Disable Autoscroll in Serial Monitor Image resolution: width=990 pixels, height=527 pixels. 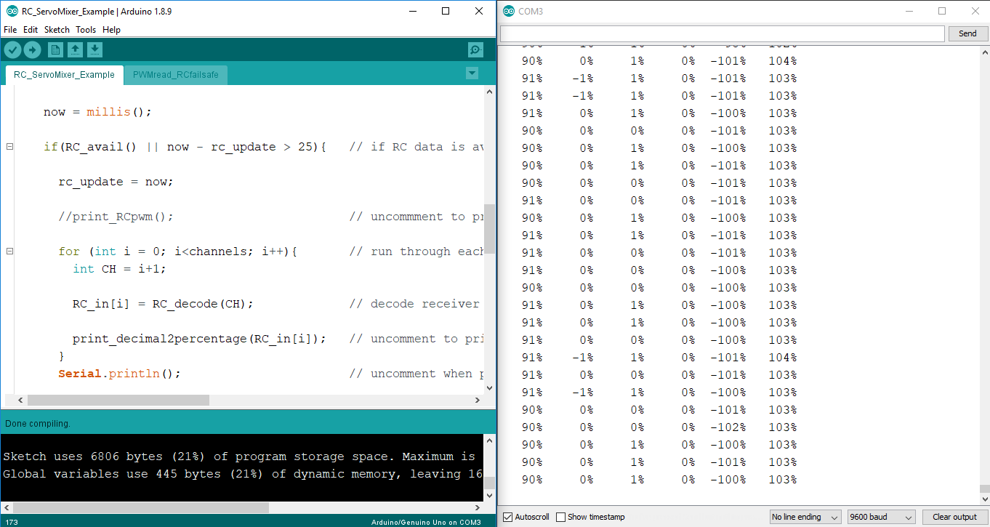point(507,517)
